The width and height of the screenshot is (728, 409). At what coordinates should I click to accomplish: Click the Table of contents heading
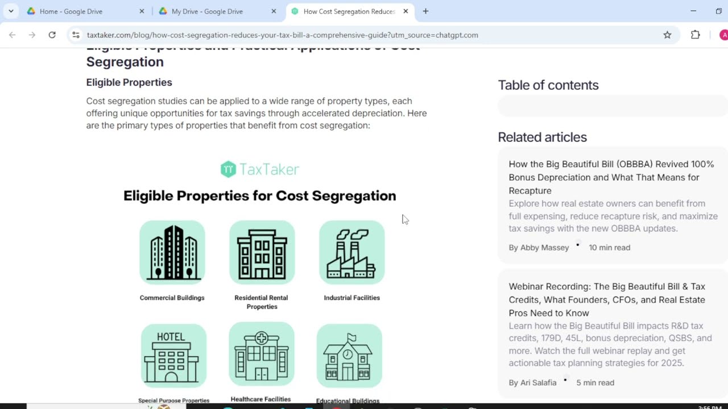(x=548, y=85)
